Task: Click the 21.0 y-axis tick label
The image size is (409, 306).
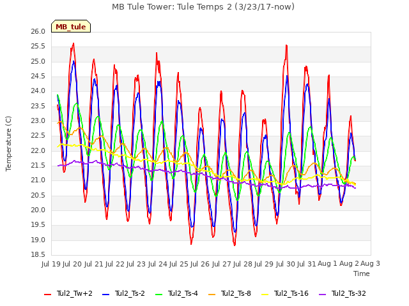Action: (38, 180)
